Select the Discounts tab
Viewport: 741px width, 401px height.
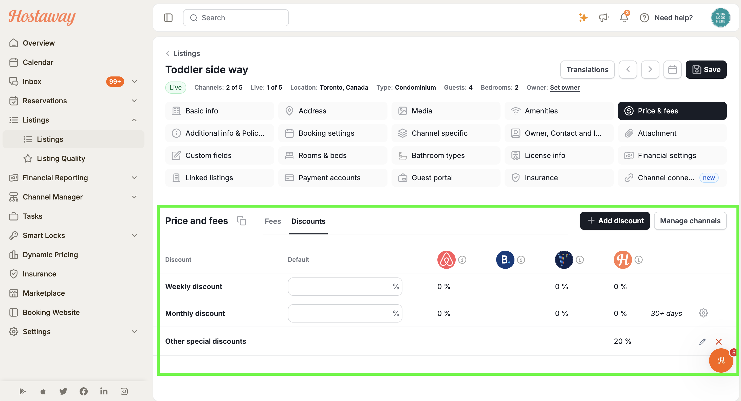tap(308, 221)
